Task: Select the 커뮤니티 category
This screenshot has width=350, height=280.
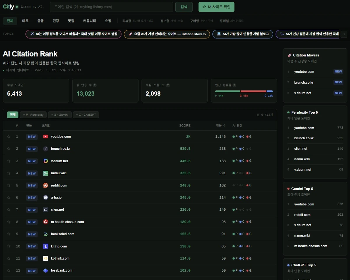Action: pos(90,21)
